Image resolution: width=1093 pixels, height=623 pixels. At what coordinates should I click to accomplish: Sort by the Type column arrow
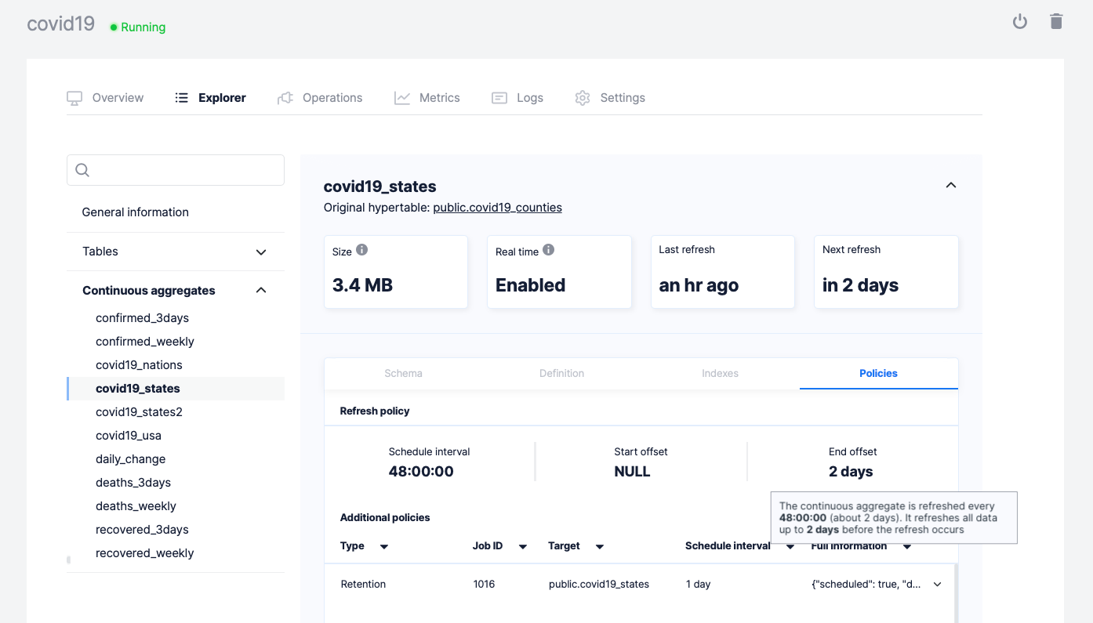(x=384, y=547)
